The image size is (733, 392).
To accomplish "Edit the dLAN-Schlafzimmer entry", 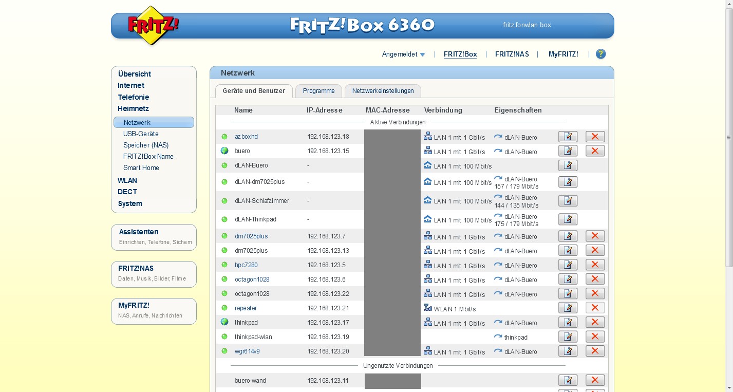I will (568, 201).
